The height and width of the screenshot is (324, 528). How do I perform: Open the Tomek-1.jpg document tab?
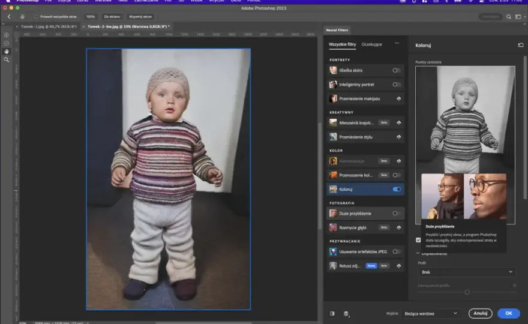49,26
